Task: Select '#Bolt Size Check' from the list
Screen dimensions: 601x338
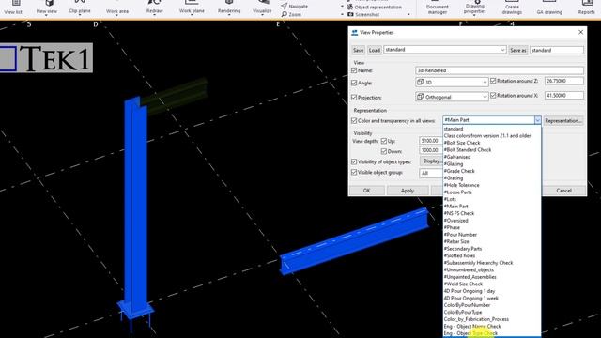Action: 492,143
